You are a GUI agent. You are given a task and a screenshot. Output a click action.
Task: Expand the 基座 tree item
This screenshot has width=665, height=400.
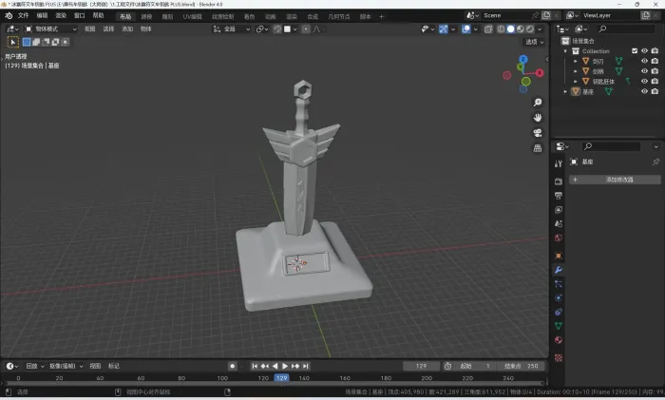pos(567,92)
